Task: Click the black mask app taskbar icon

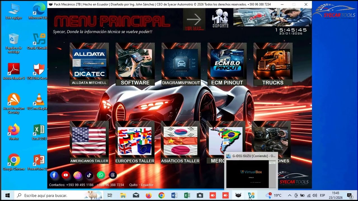Action: pos(238,195)
